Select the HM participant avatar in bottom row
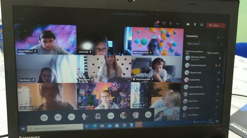Image resolution: width=247 pixels, height=138 pixels. [111, 116]
